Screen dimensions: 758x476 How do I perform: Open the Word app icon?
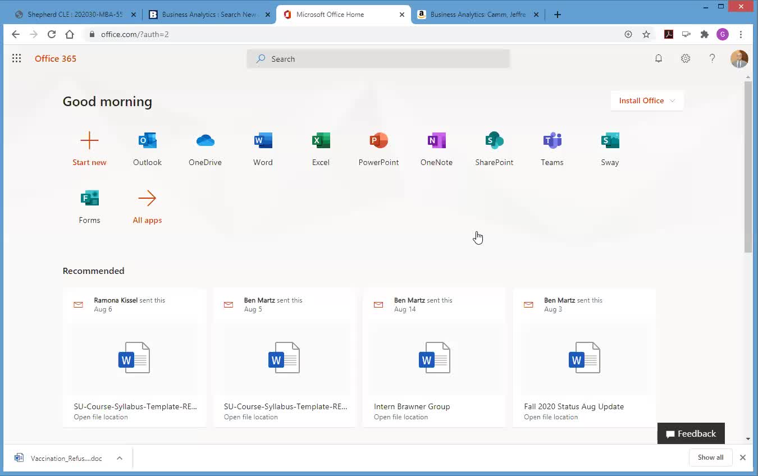pos(263,140)
